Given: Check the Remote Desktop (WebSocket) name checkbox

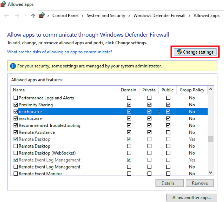Looking at the screenshot, I should click(16, 153).
